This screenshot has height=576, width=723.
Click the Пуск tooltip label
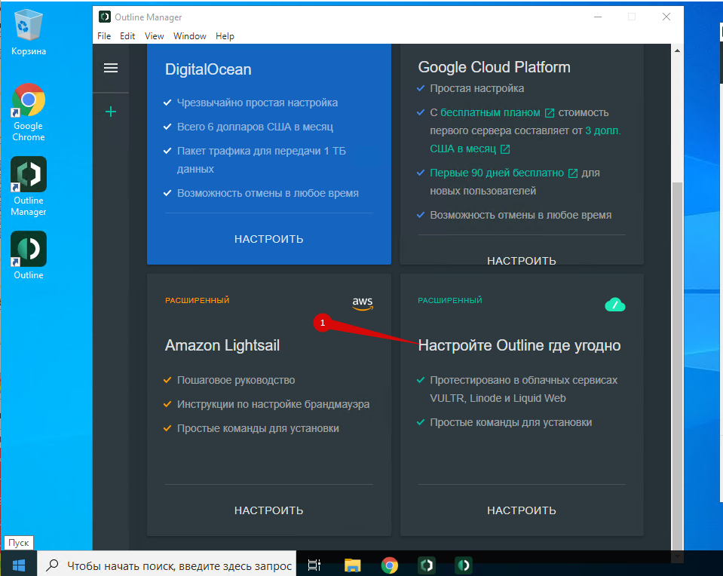click(x=18, y=543)
